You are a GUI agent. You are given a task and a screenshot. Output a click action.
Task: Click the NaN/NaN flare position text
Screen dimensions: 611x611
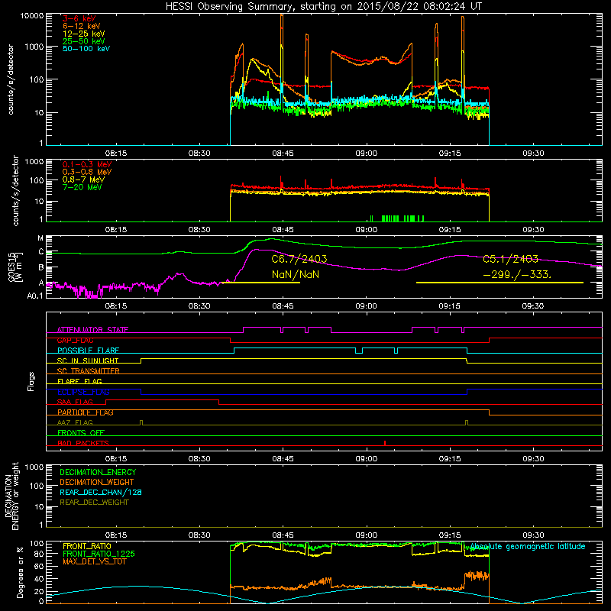pos(296,275)
